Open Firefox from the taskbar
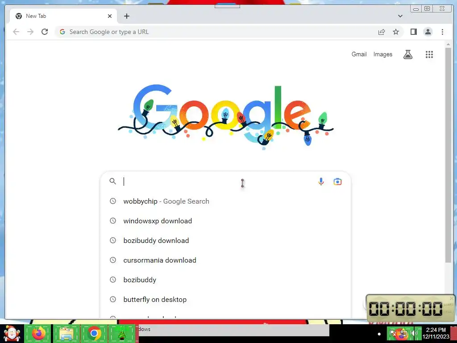Image resolution: width=457 pixels, height=343 pixels. pos(38,333)
